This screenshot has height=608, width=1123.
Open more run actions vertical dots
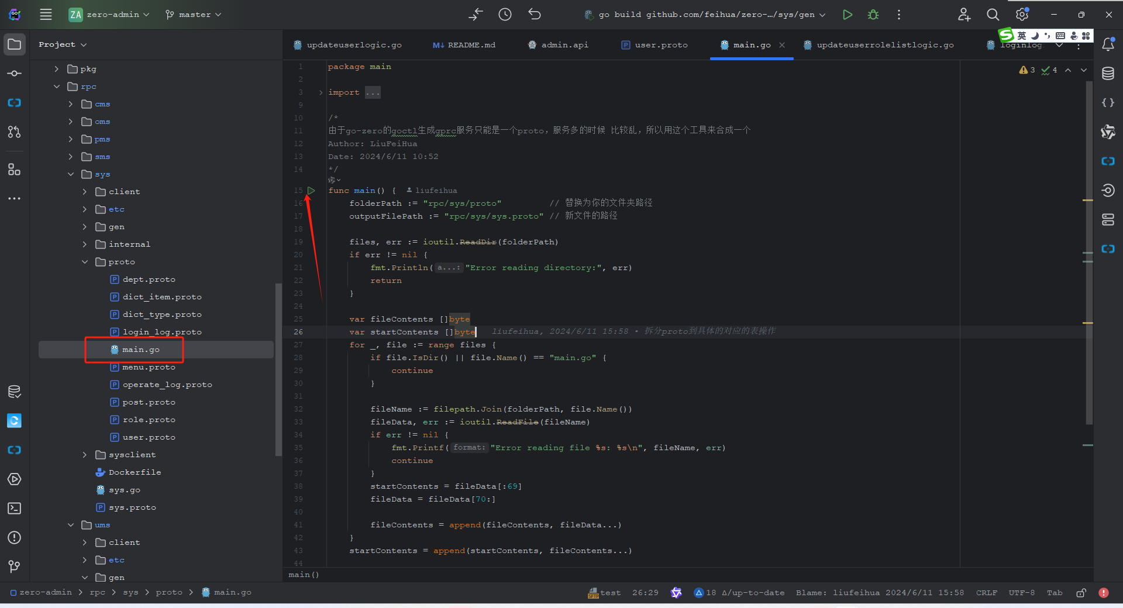point(899,15)
